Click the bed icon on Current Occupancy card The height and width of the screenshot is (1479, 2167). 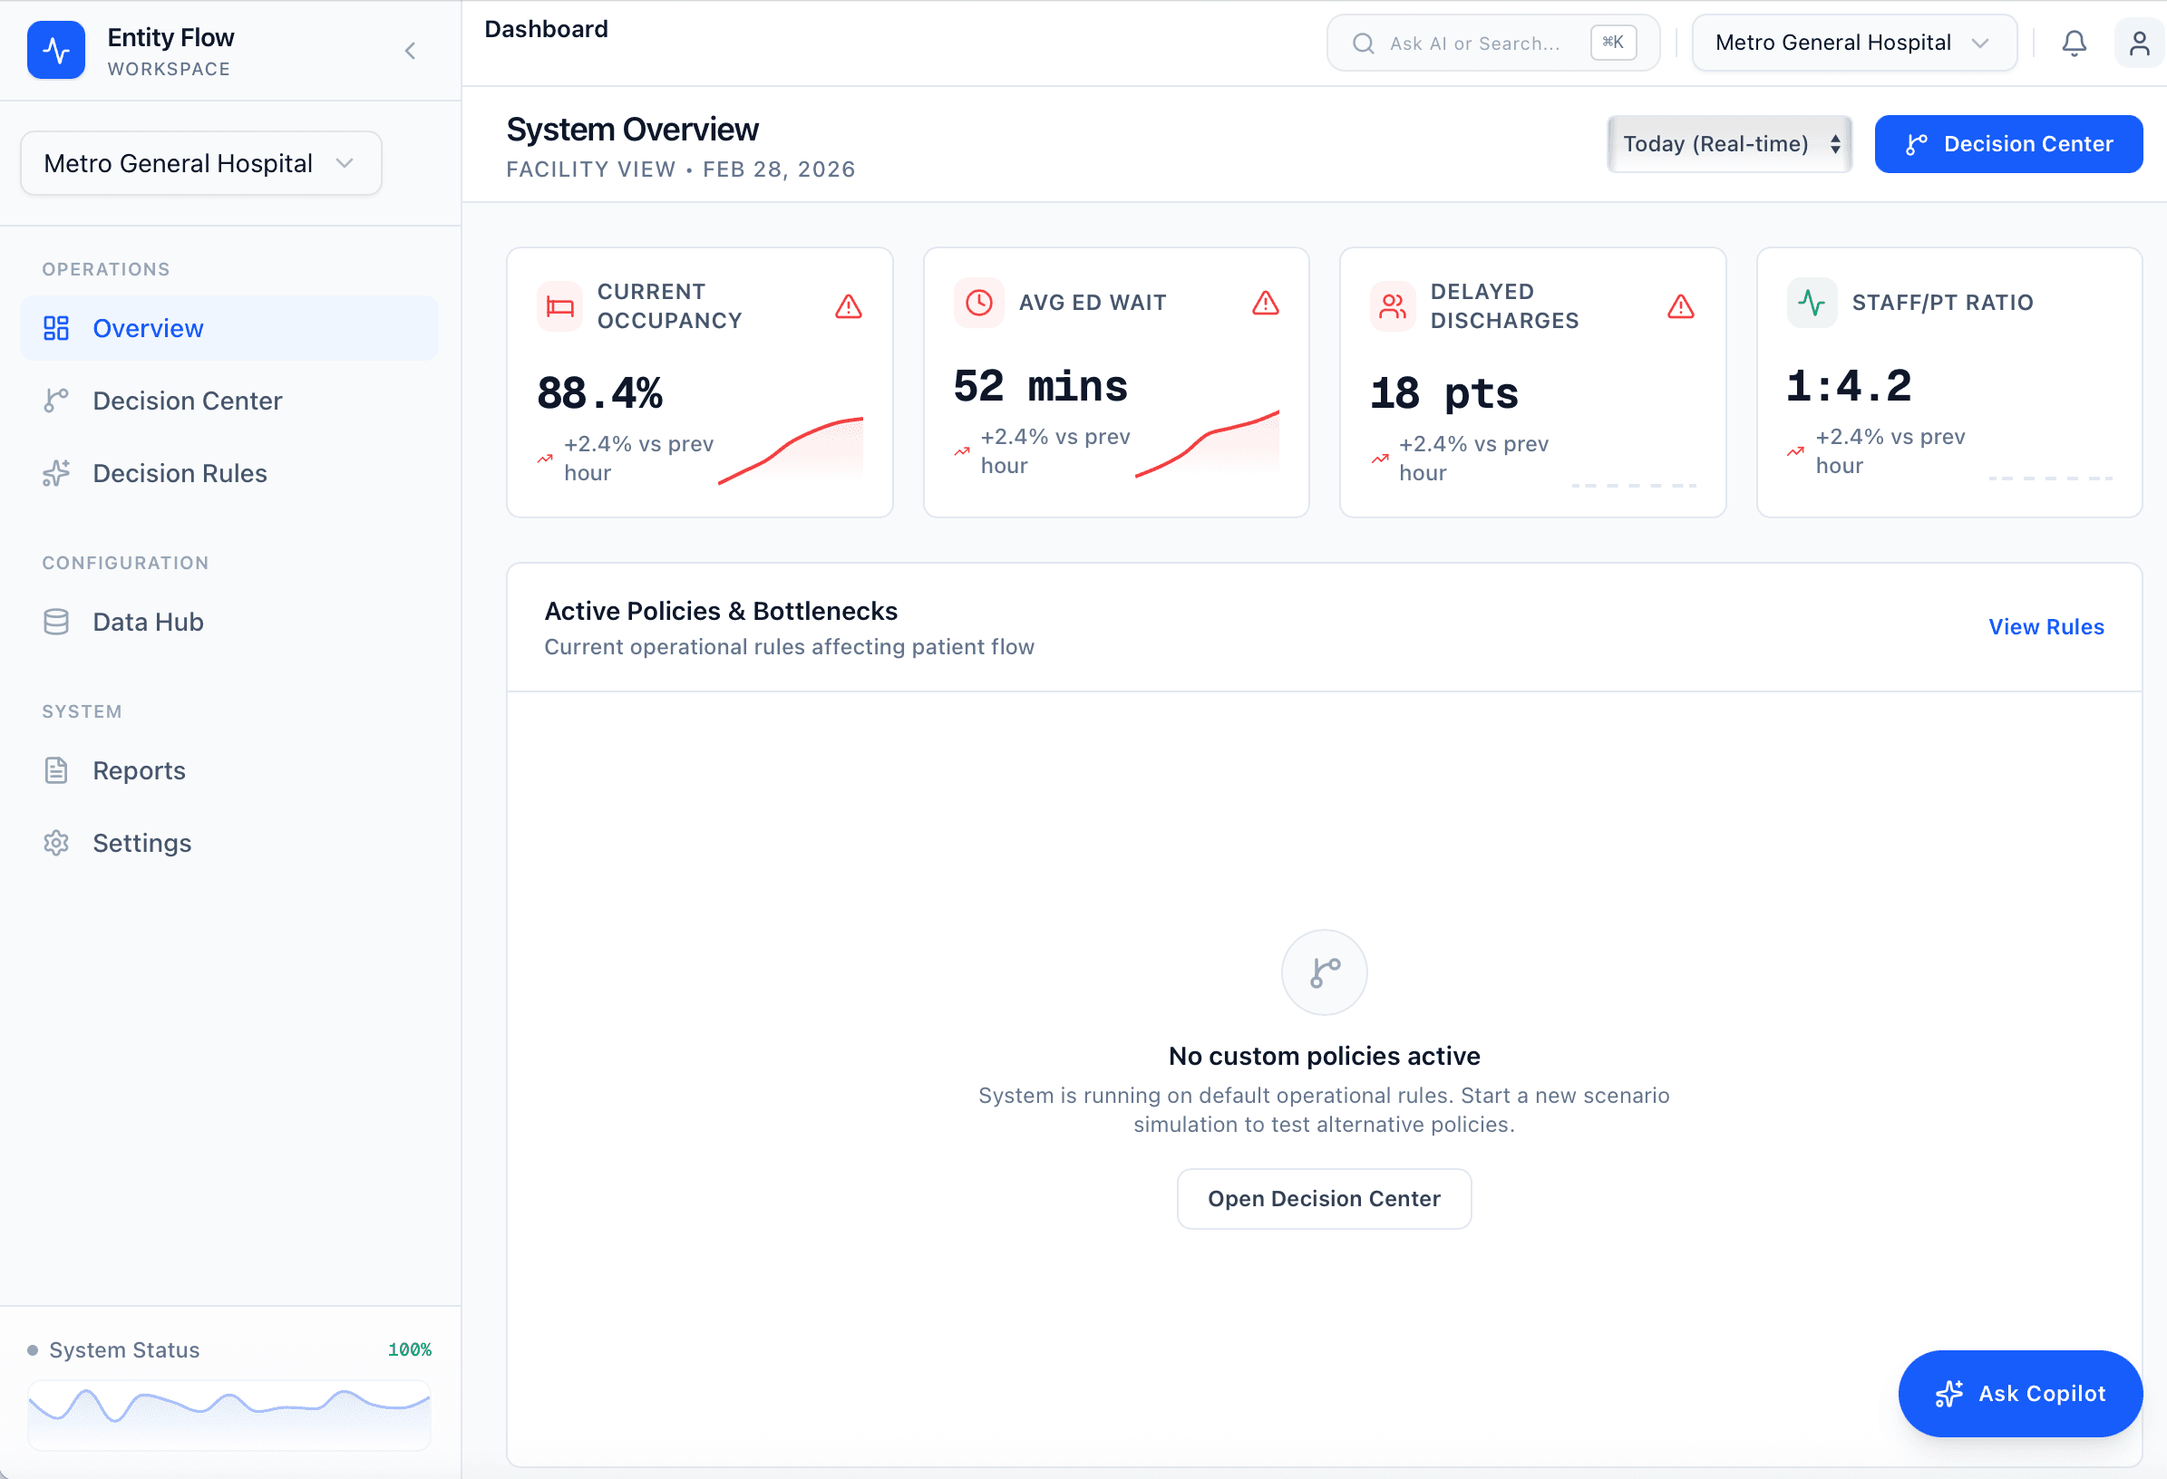(x=559, y=305)
